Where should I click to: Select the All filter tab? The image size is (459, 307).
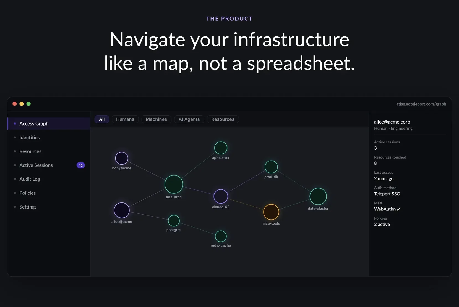(x=102, y=119)
